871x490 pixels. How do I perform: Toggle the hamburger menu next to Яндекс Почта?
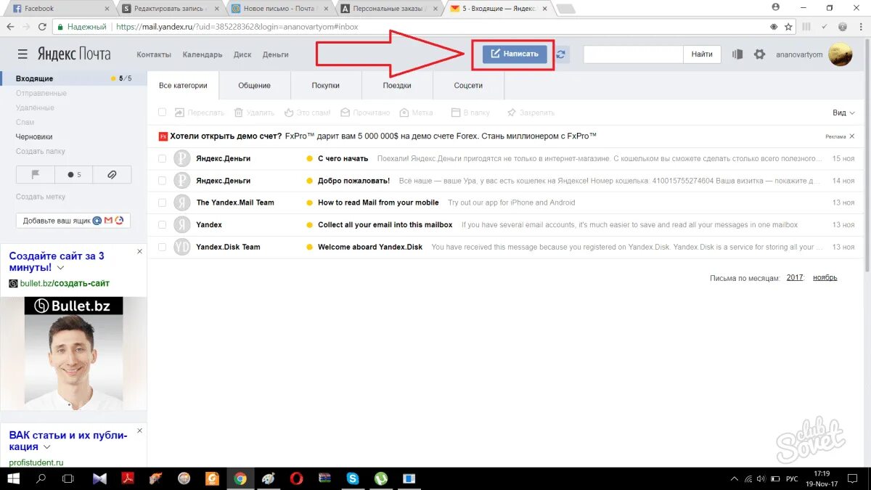[x=23, y=54]
